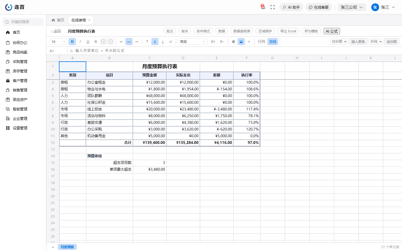Toggle bold formatting
Image resolution: width=402 pixels, height=251 pixels.
pos(72,42)
